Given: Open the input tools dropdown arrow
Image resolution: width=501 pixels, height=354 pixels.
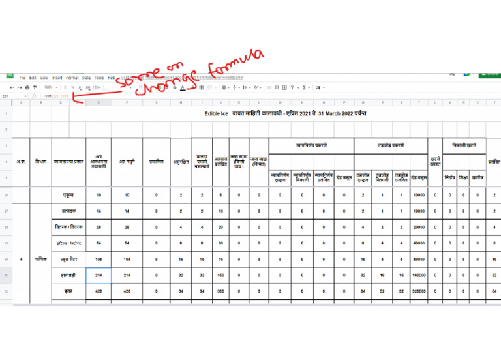Looking at the screenshot, I should pyautogui.click(x=324, y=87).
